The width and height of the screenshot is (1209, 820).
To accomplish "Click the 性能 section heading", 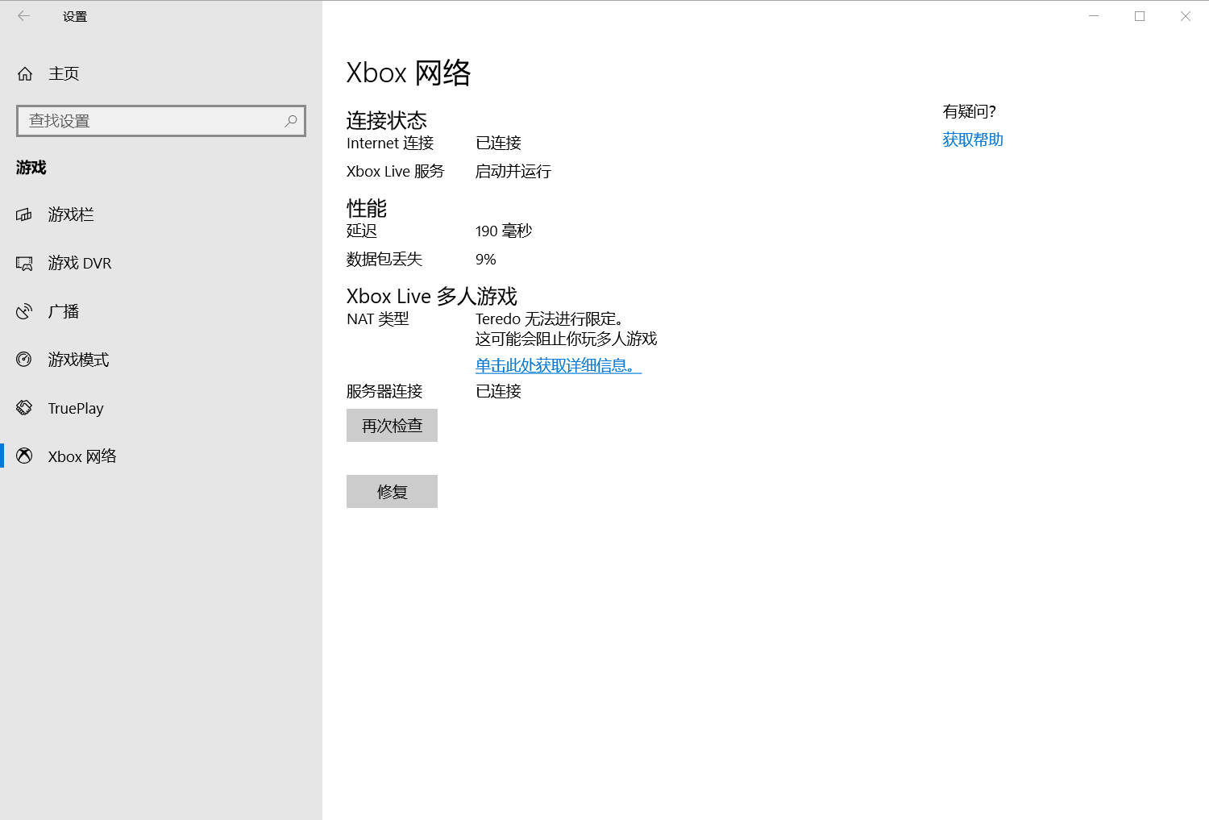I will click(367, 208).
